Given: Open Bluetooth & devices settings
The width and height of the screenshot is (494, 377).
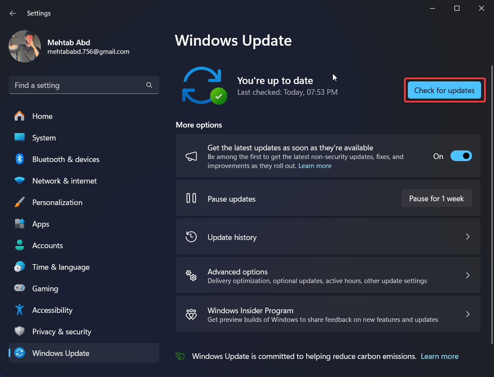Looking at the screenshot, I should (84, 159).
